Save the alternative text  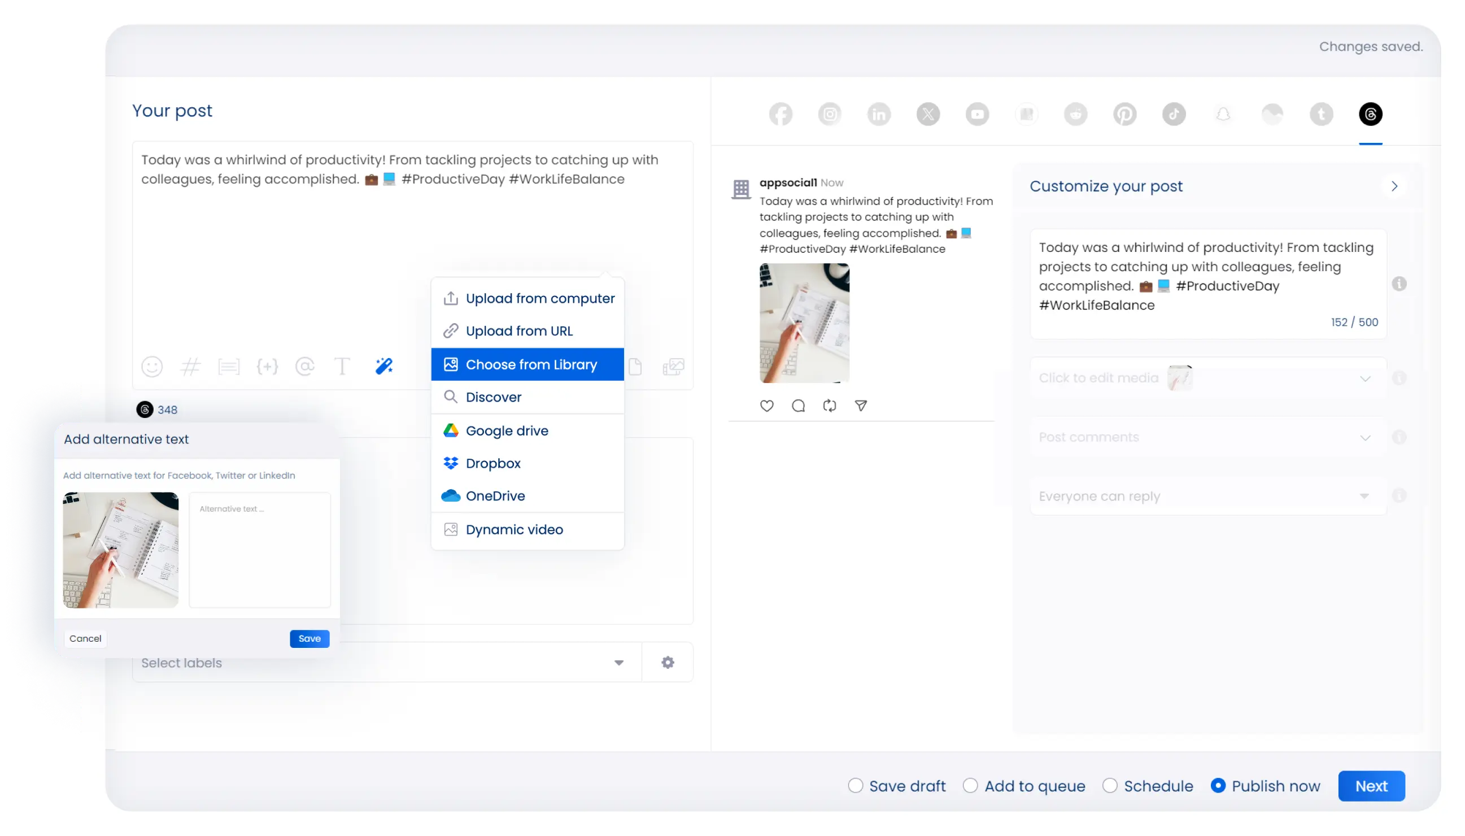309,638
